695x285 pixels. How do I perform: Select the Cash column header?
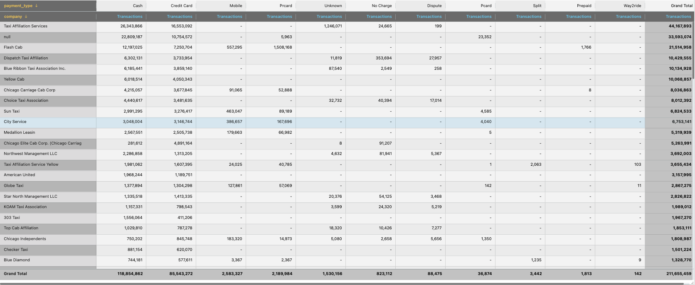[138, 6]
